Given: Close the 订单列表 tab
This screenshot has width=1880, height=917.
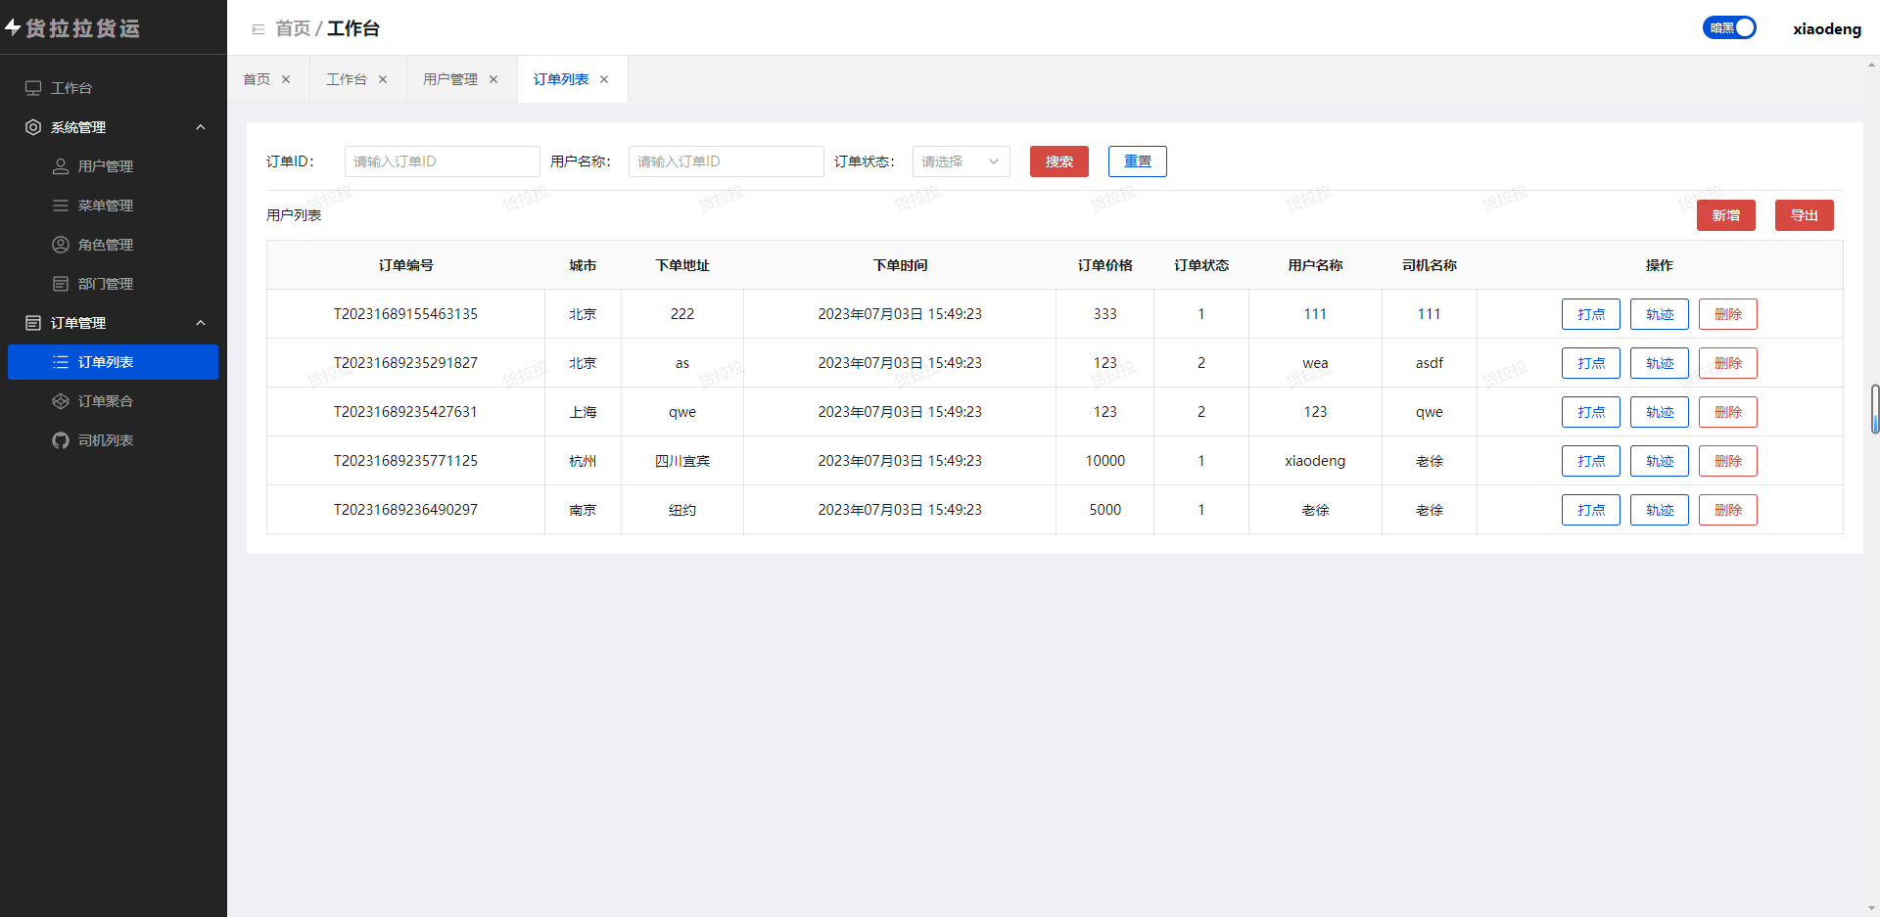Looking at the screenshot, I should pos(604,79).
